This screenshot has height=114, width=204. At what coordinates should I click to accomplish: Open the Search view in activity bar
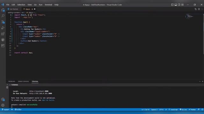(x=3, y=16)
